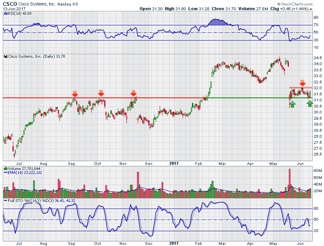Click the Cisco Systems, Inc. title in the header
Viewport: 324px width, 246px height.
pos(37,4)
